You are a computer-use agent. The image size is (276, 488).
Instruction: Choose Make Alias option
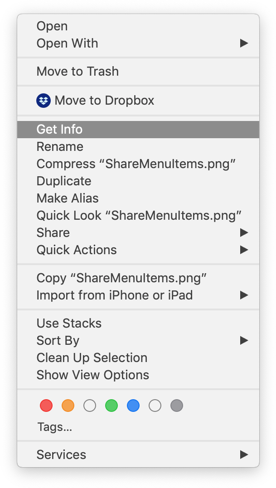pos(68,198)
